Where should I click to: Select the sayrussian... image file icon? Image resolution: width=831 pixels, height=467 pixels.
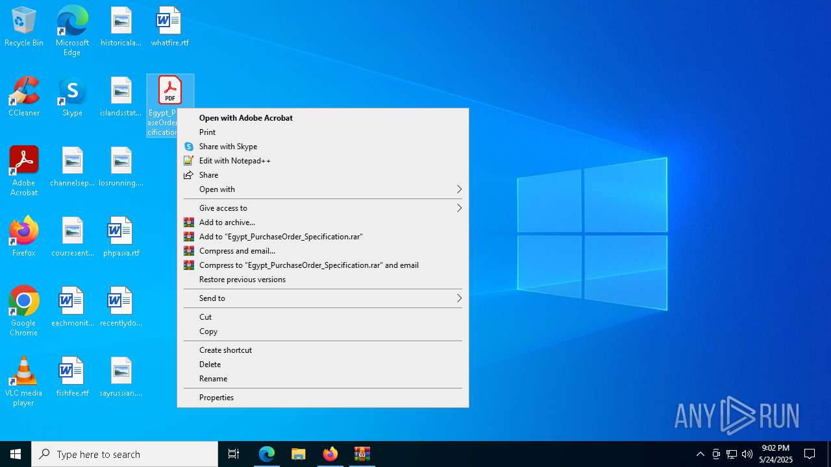[x=121, y=377]
